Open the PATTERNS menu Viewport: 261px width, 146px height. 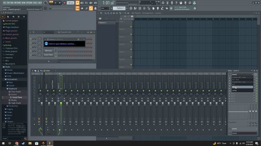[x=18, y=3]
